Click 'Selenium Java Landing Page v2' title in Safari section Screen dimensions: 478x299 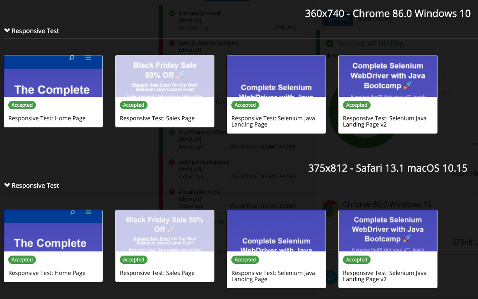[385, 276]
